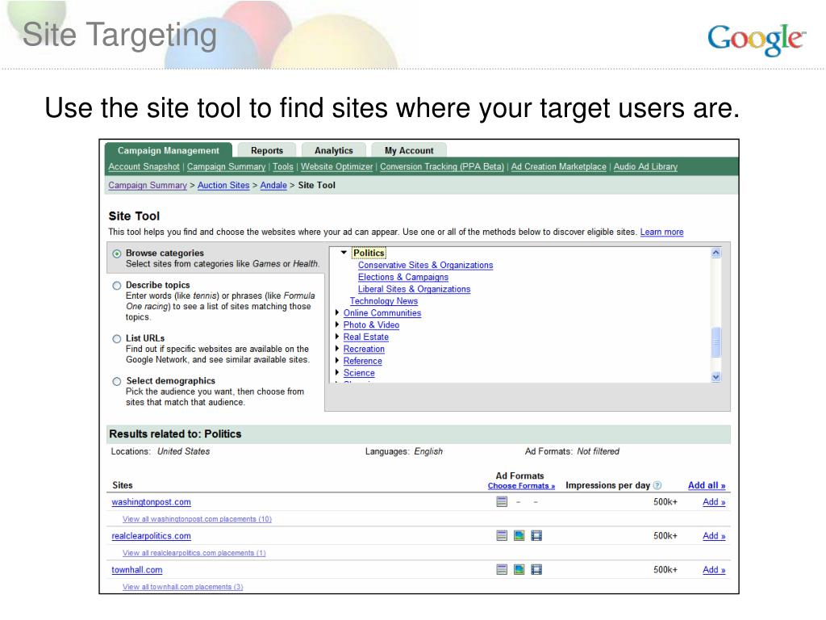The image size is (826, 620).
Task: Open Conservative Sites & Organizations subcategory
Action: (426, 265)
